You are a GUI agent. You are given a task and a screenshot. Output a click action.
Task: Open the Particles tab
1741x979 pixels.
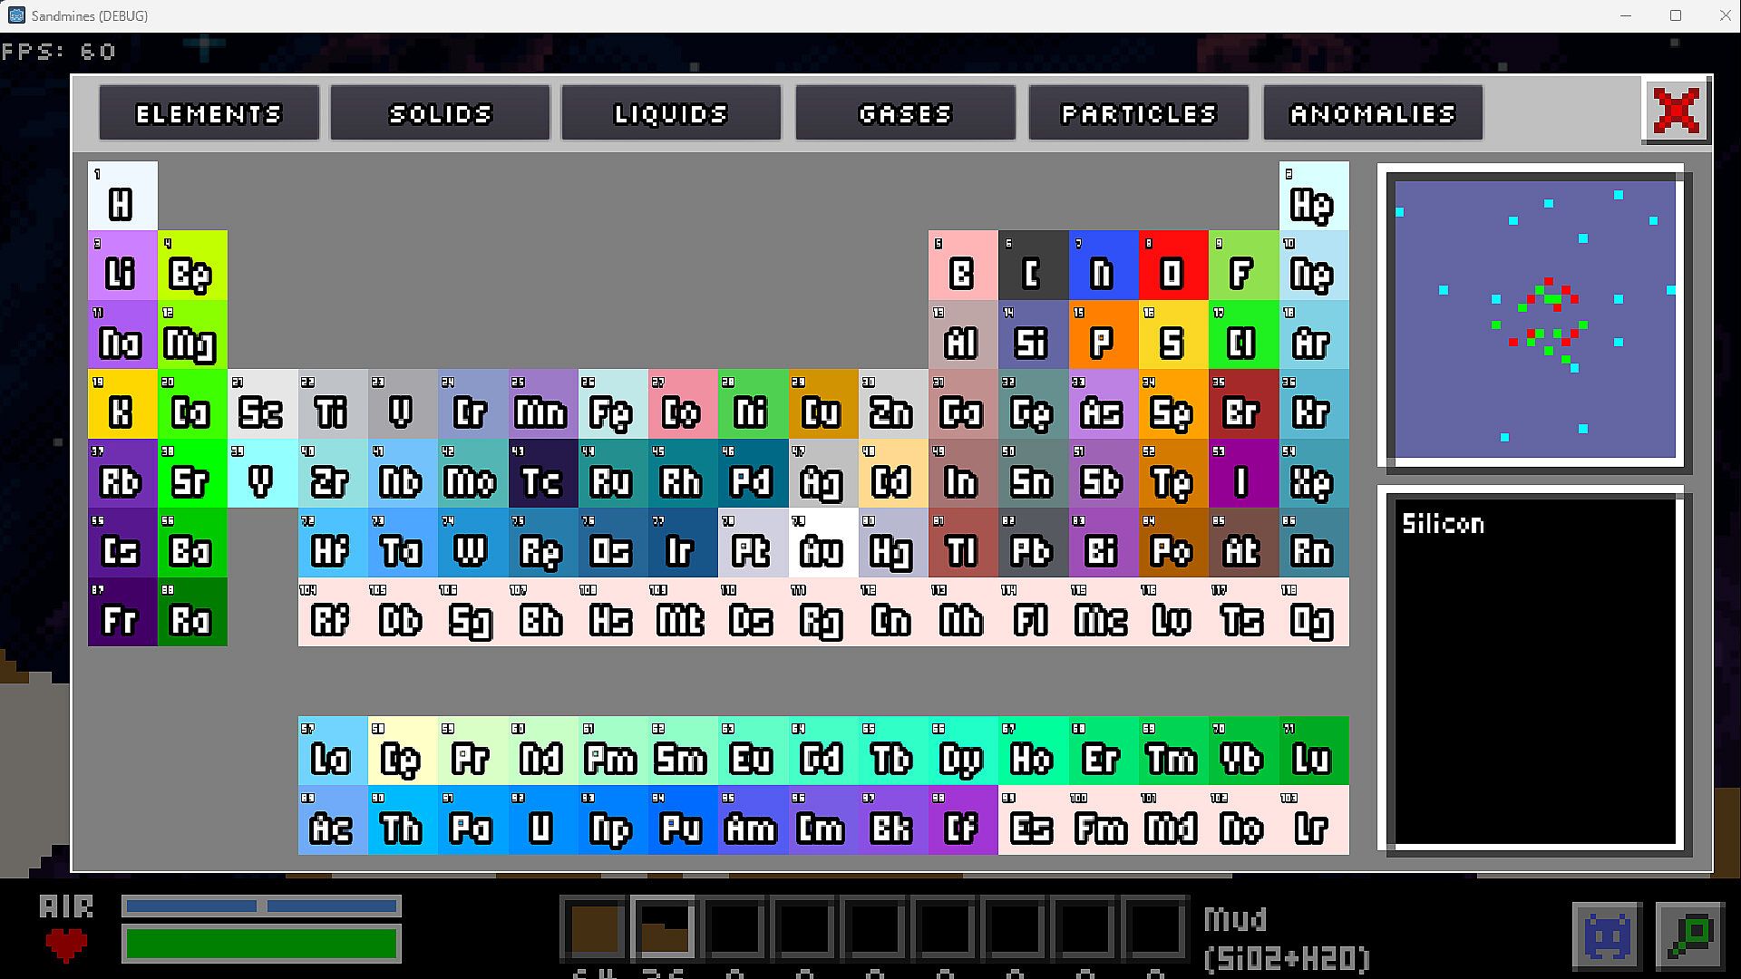point(1138,113)
